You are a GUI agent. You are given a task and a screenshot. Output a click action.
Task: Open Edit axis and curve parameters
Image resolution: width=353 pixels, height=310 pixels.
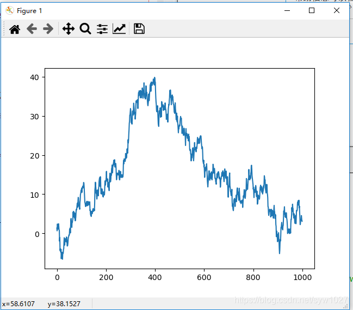click(119, 29)
